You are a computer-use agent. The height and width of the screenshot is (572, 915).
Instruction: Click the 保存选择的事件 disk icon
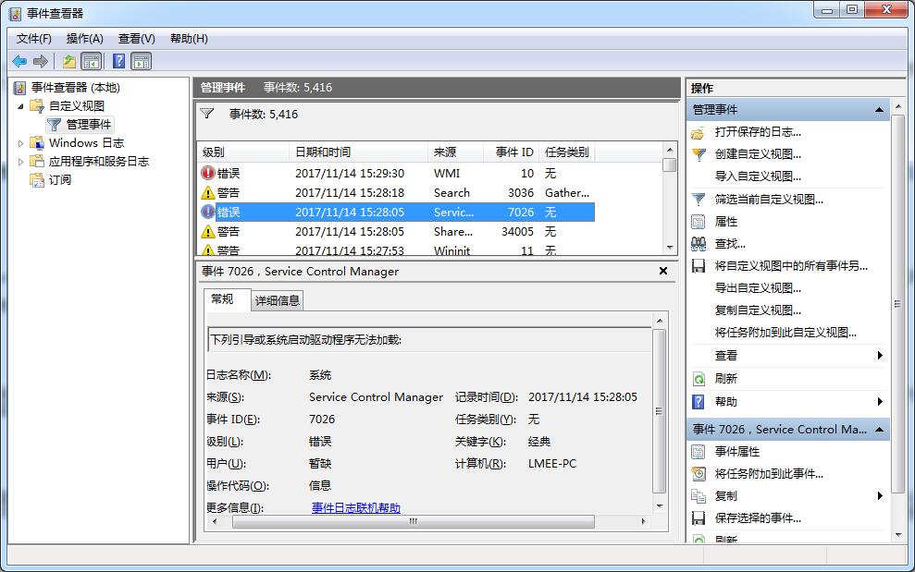pos(699,517)
